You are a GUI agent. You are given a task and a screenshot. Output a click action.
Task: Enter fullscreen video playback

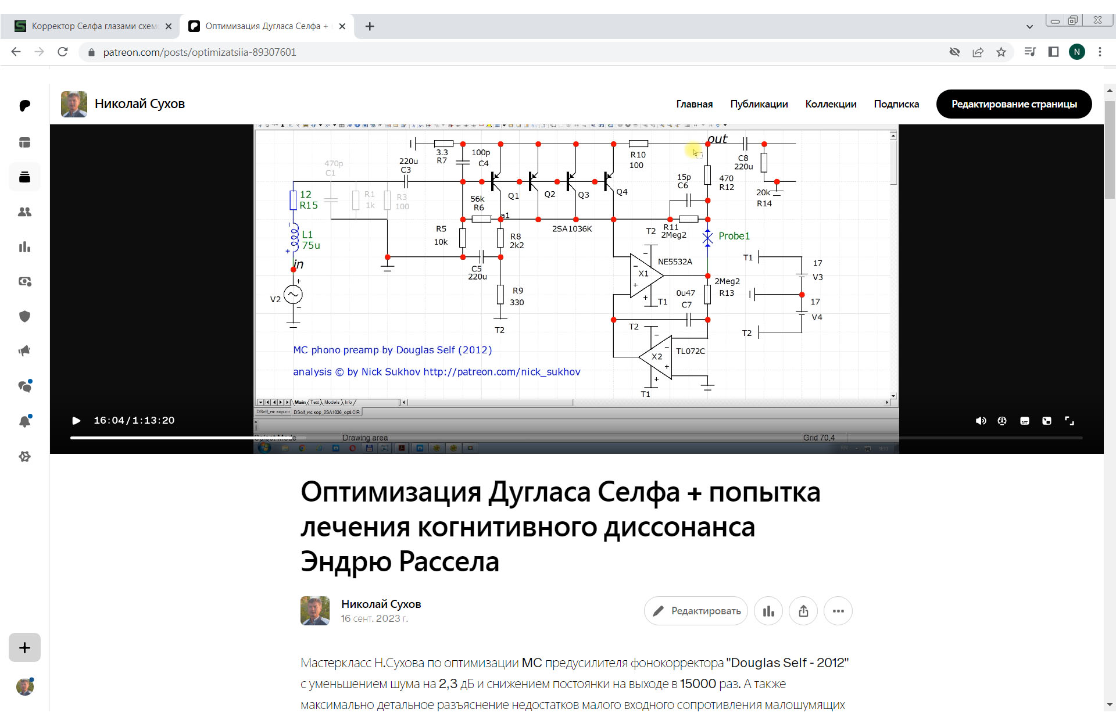coord(1070,420)
